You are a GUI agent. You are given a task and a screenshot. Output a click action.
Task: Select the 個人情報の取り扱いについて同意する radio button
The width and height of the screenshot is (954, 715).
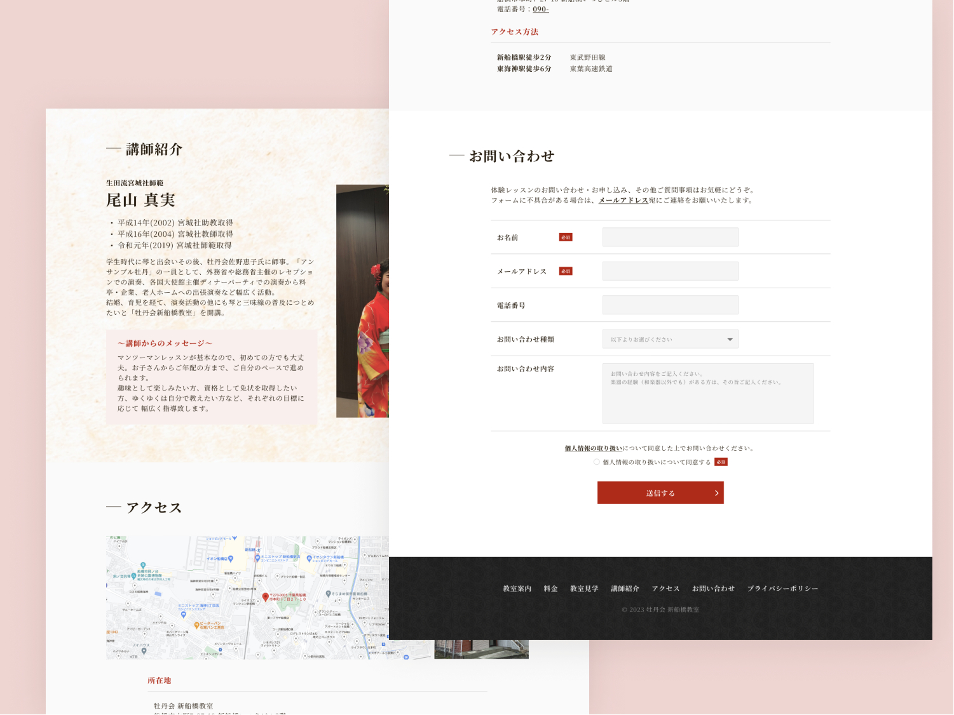(596, 462)
